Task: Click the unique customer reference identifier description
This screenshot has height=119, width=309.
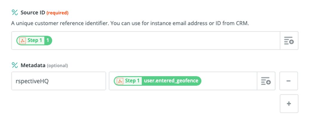Action: (130, 23)
